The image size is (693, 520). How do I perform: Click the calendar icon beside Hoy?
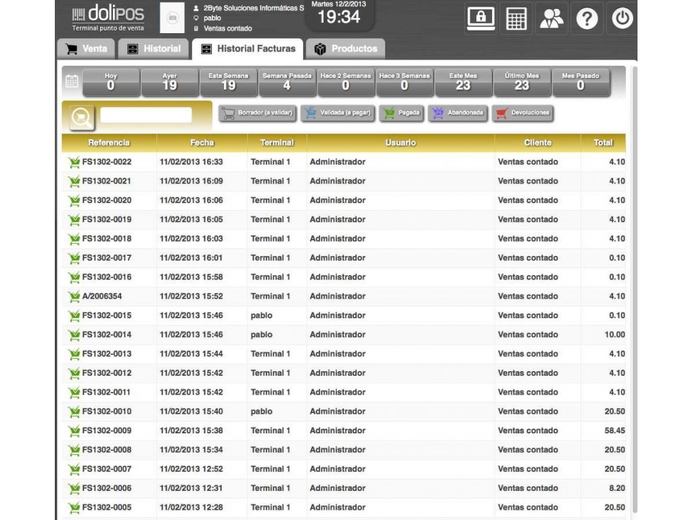[x=72, y=81]
